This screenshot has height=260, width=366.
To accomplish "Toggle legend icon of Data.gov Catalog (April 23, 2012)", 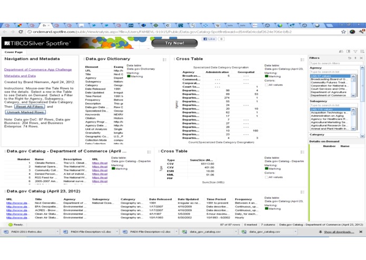I will (x=302, y=192).
